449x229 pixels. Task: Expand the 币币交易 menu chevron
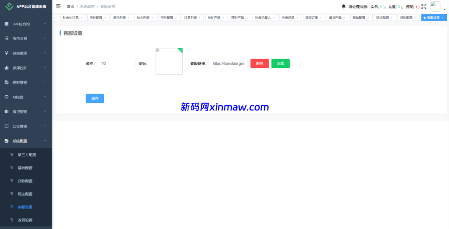coord(45,38)
